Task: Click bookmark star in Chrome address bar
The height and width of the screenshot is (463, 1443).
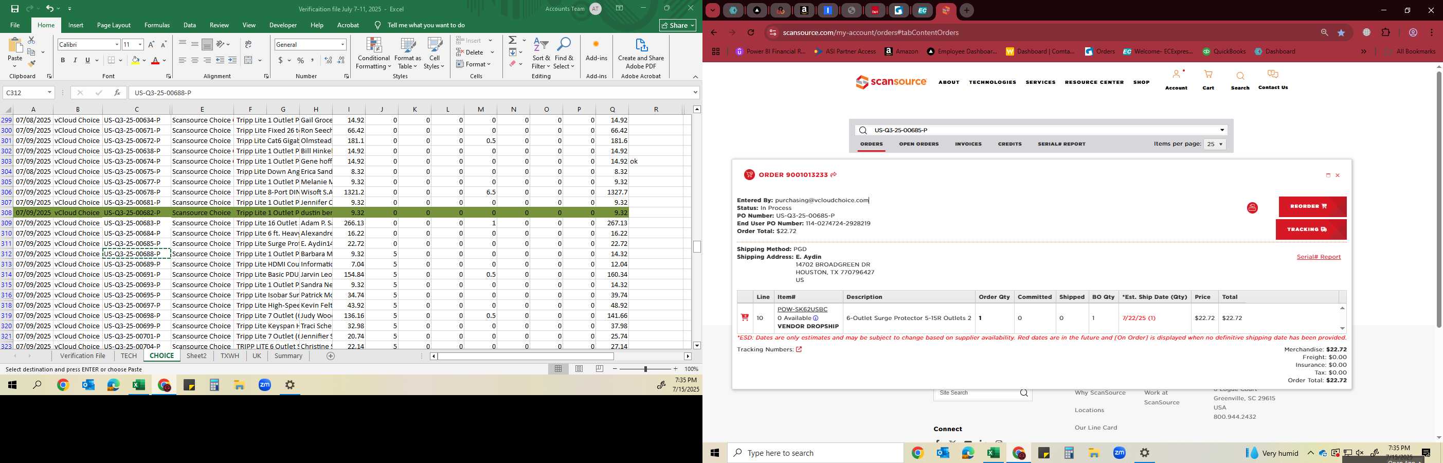Action: coord(1341,32)
